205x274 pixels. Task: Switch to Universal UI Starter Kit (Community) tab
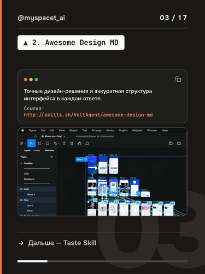tap(95, 136)
